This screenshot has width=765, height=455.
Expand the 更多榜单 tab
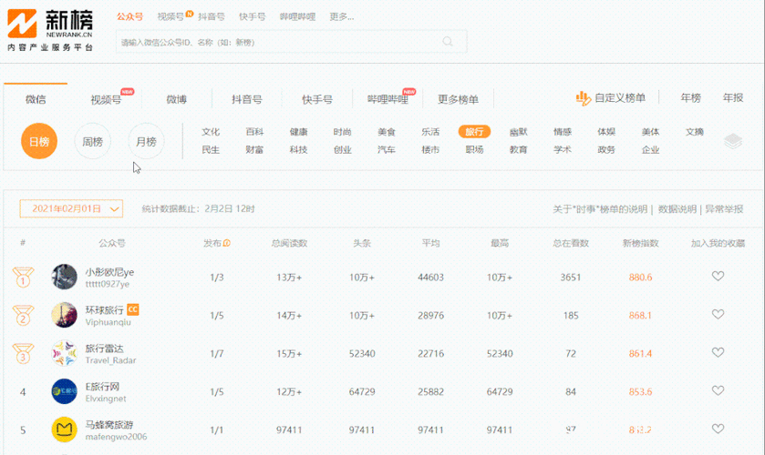pyautogui.click(x=458, y=99)
